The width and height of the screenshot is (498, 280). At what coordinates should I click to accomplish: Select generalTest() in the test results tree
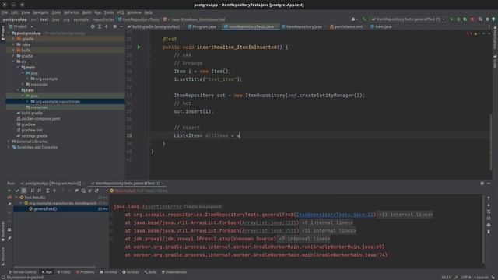pos(45,209)
